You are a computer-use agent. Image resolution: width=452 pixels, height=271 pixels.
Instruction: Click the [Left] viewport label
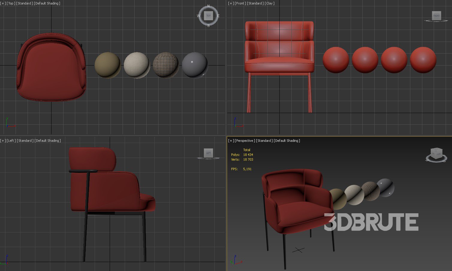(x=11, y=141)
